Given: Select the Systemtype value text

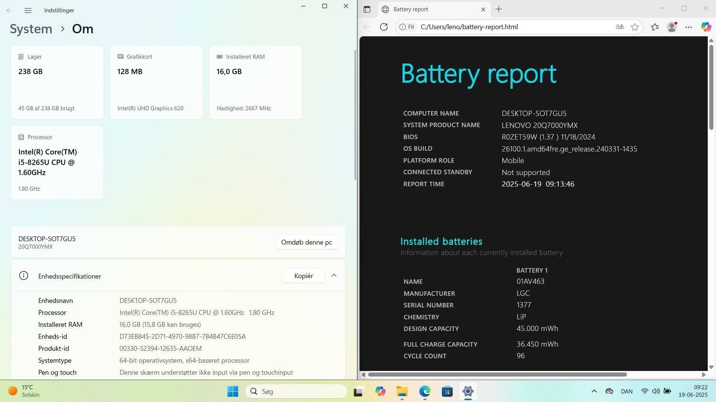Looking at the screenshot, I should coord(184,360).
